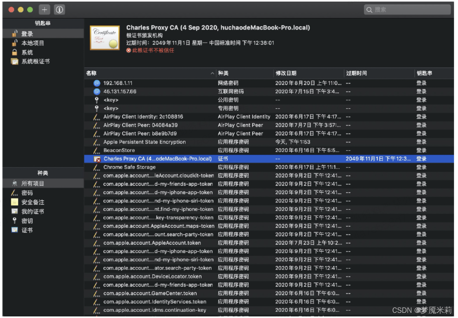The width and height of the screenshot is (458, 318).
Task: Click the closed lock icon beside 系统
Action: pyautogui.click(x=14, y=52)
